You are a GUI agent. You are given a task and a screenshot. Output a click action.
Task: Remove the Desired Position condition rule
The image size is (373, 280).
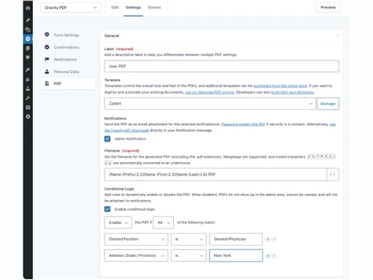(x=274, y=239)
